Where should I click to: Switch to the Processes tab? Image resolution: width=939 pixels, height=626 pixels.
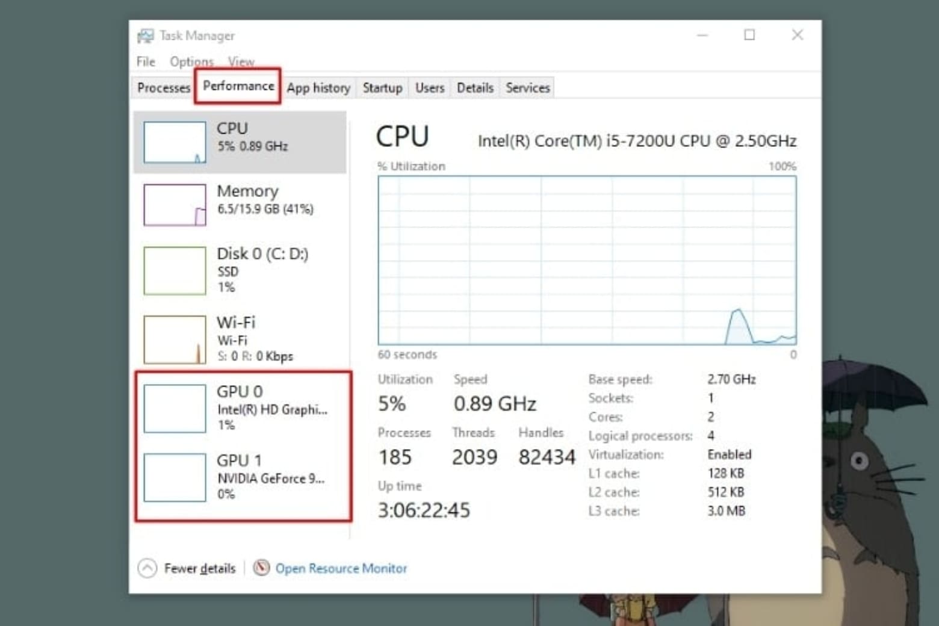163,87
